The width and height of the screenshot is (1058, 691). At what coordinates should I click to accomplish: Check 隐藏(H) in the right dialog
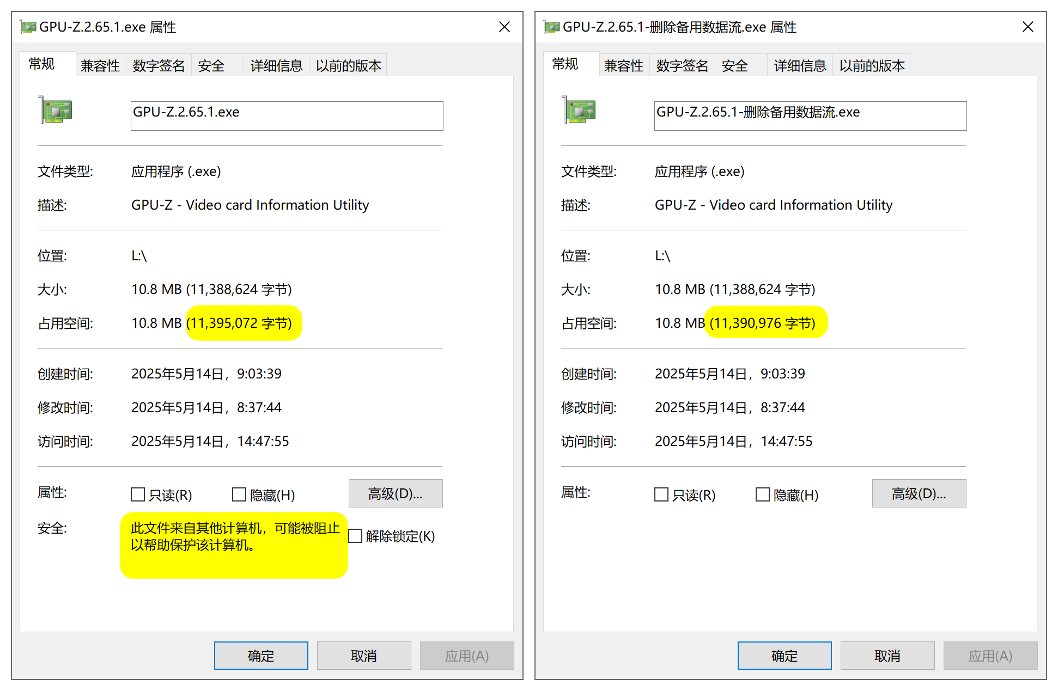(x=763, y=494)
